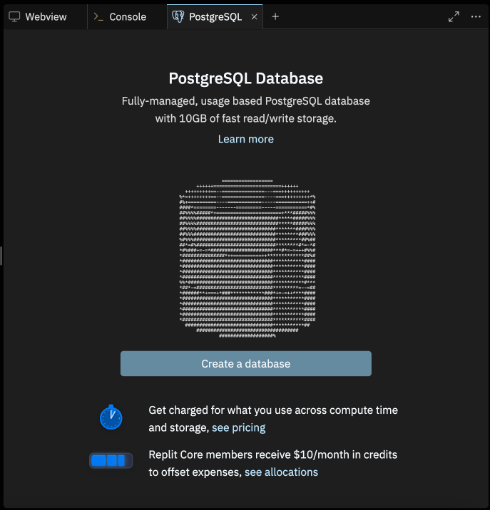Click the blue credits battery icon
The height and width of the screenshot is (510, 490).
click(111, 461)
